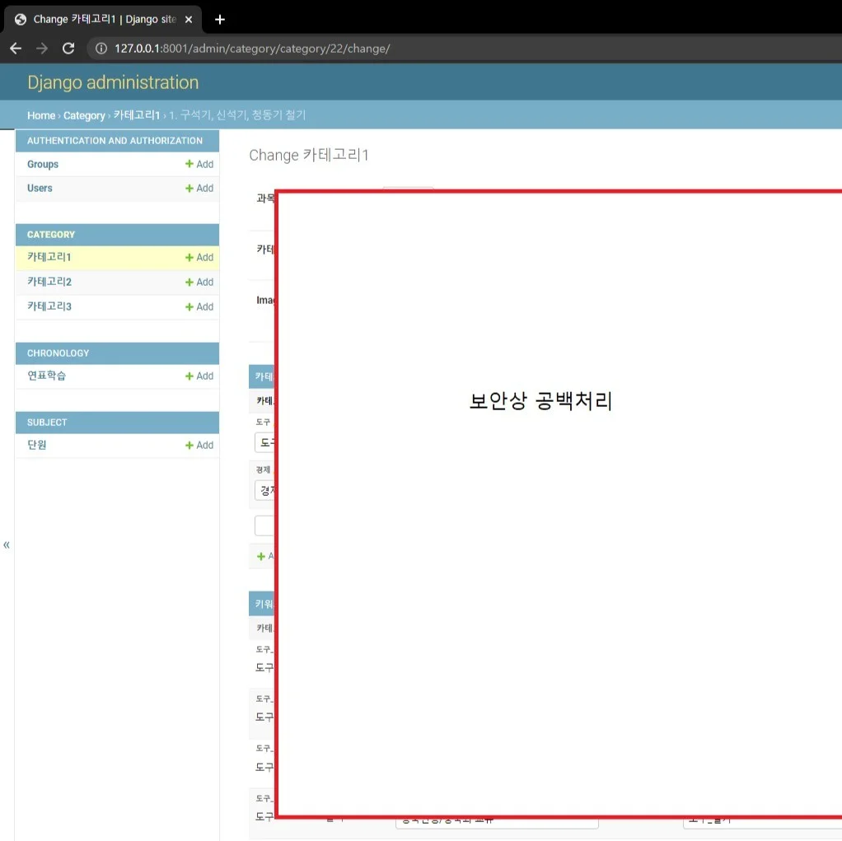Open 연표학습 in sidebar

(47, 376)
